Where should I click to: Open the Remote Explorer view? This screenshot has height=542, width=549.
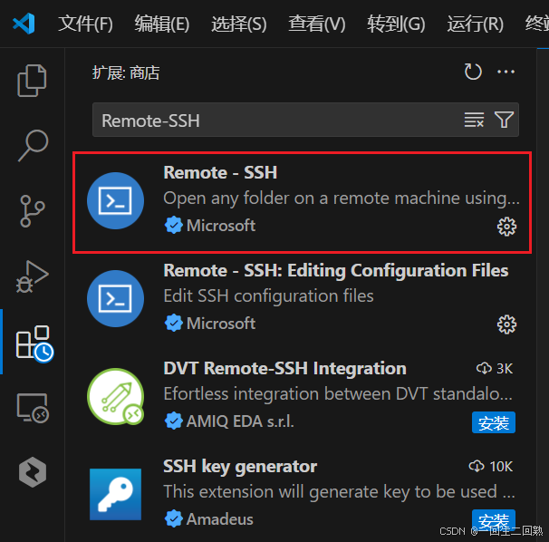click(33, 408)
